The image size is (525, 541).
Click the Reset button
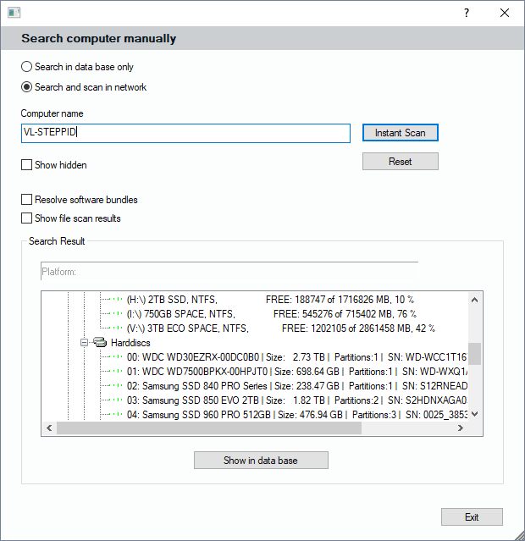click(x=400, y=162)
